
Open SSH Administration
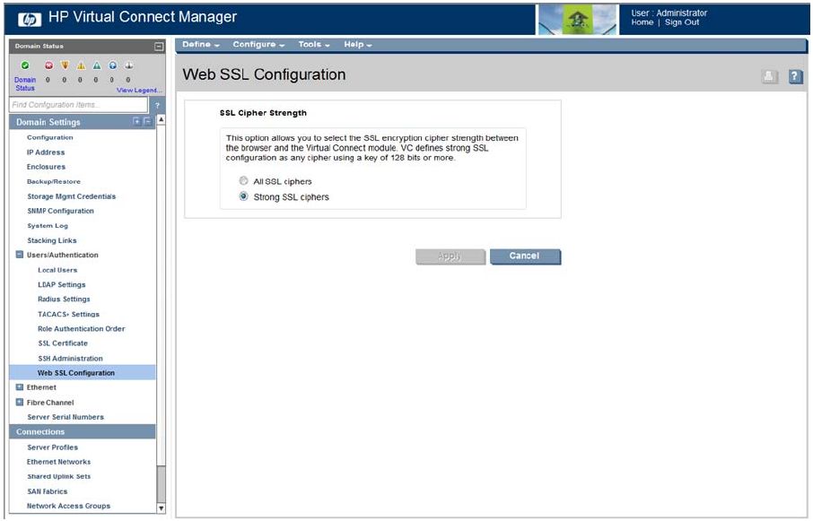[71, 359]
